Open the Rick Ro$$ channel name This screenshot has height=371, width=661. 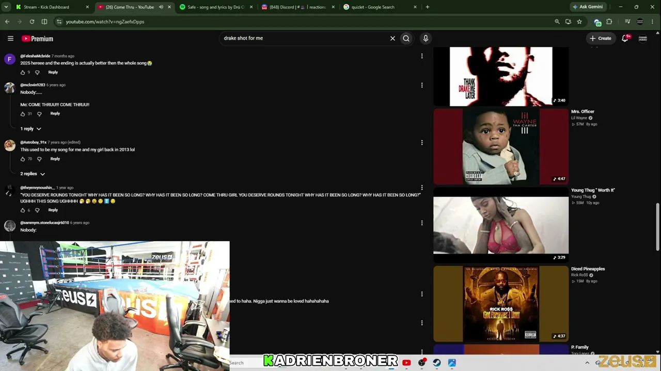tap(579, 275)
